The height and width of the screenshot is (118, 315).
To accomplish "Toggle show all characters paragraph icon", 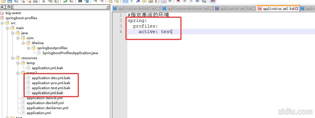I will [132, 1].
